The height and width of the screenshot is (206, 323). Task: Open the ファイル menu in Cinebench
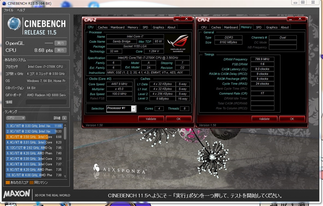(9, 10)
